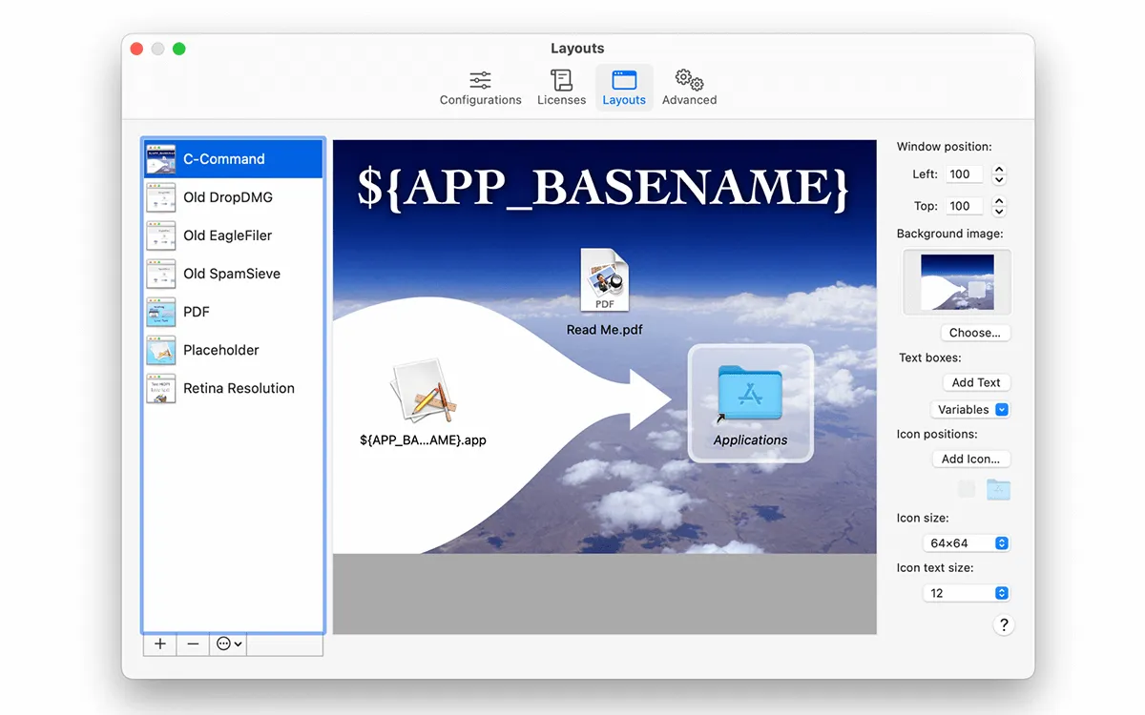Expand the Variables dropdown
The height and width of the screenshot is (715, 1145).
click(x=969, y=410)
